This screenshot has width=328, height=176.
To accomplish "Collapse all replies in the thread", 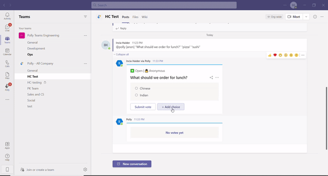I will (121, 54).
